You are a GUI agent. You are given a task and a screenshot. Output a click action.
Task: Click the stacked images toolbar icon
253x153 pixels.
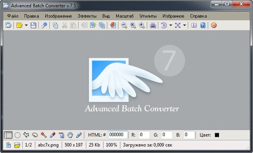point(102,25)
